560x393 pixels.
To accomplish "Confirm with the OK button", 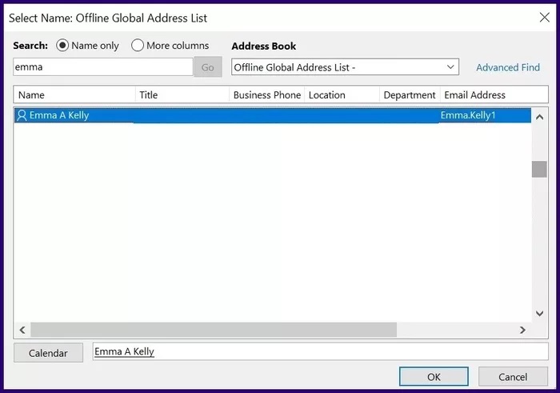I will click(x=434, y=376).
